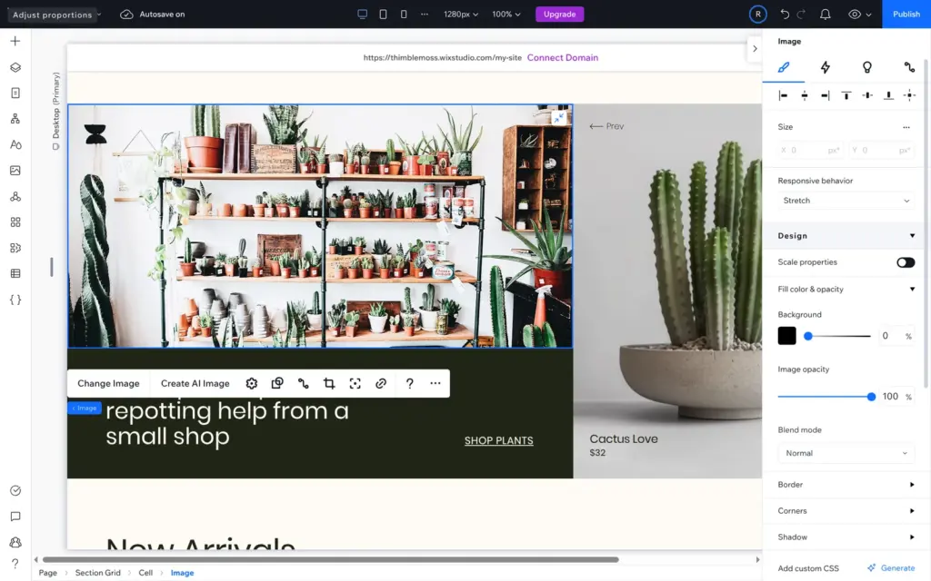Screen dimensions: 931x581
Task: Click the SHOP PLANTS link
Action: tap(499, 440)
